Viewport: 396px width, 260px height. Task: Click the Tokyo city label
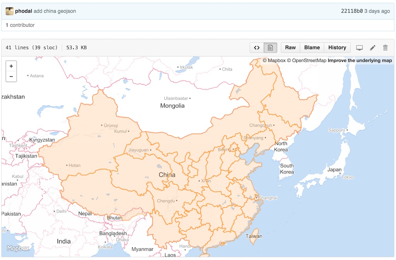point(348,177)
